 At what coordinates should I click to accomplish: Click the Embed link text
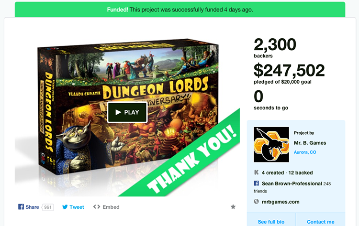pyautogui.click(x=111, y=207)
